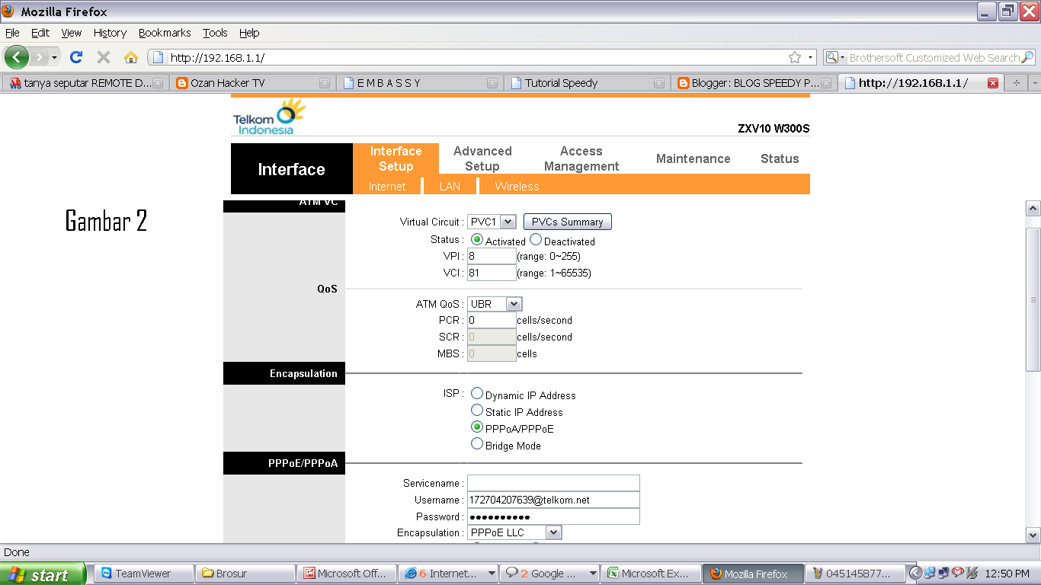
Task: Click the VCI input field
Action: pyautogui.click(x=492, y=273)
